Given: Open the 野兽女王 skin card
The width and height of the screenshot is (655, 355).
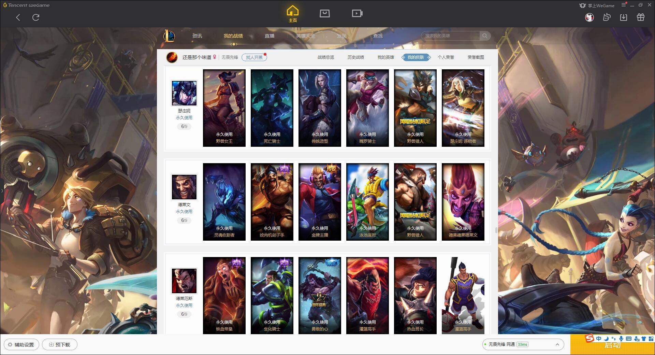Looking at the screenshot, I should point(224,108).
